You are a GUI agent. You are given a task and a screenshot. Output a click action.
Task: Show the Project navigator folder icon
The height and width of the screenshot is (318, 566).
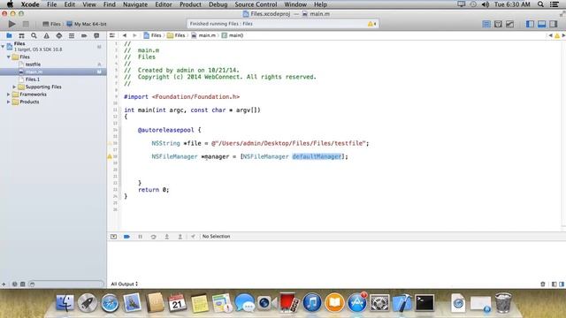click(9, 35)
